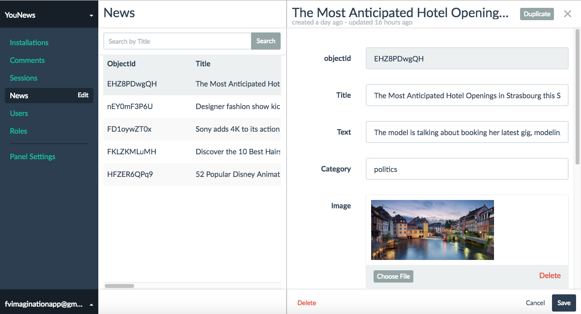Duplicate this news entry
This screenshot has height=314, width=581.
pyautogui.click(x=537, y=14)
